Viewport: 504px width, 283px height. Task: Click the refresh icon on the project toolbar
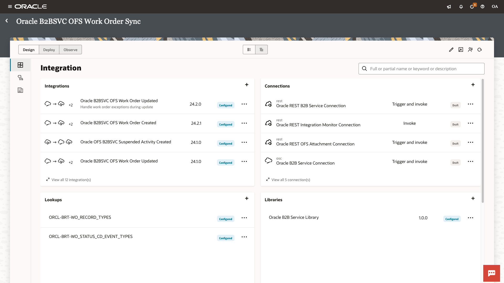point(480,50)
